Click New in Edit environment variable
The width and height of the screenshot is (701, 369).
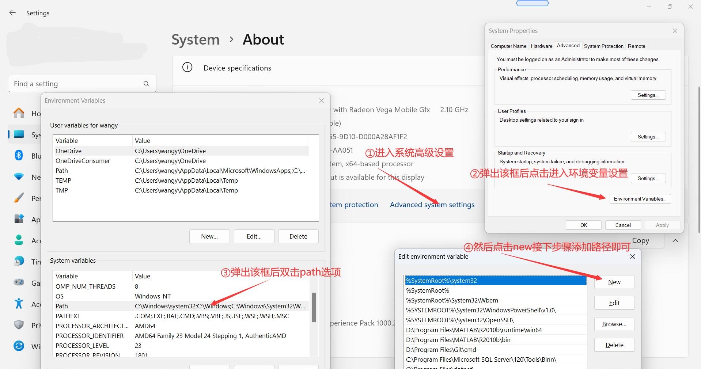614,282
